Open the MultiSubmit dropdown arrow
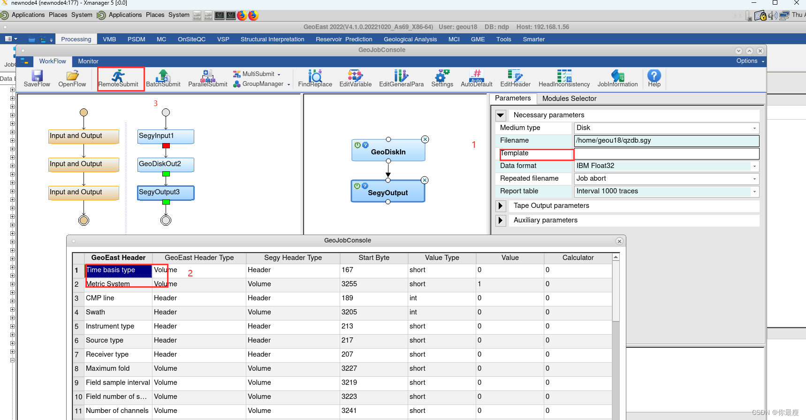This screenshot has width=806, height=420. 279,75
